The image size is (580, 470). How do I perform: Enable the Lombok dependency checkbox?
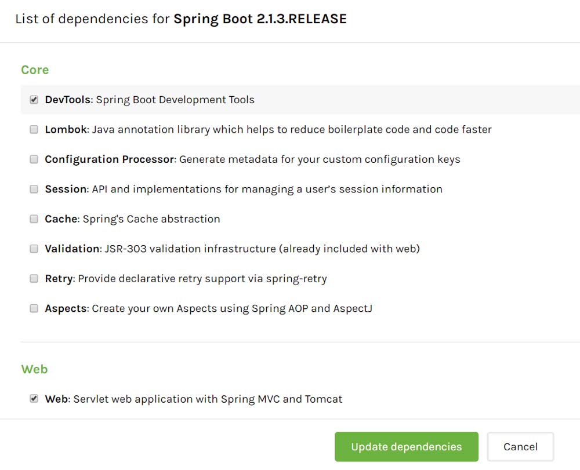click(x=34, y=130)
